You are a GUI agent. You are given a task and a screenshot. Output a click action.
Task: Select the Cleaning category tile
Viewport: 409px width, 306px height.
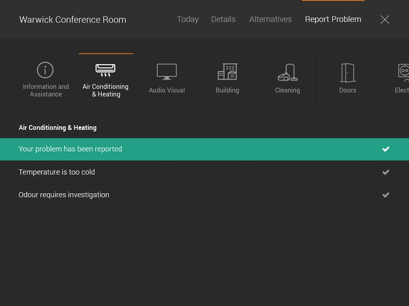[288, 80]
